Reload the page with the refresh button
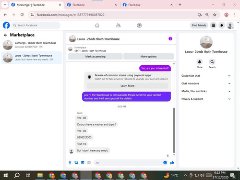The height and width of the screenshot is (180, 240). point(22,15)
